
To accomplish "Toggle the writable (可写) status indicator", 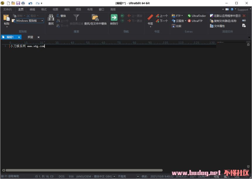I will [216, 176].
